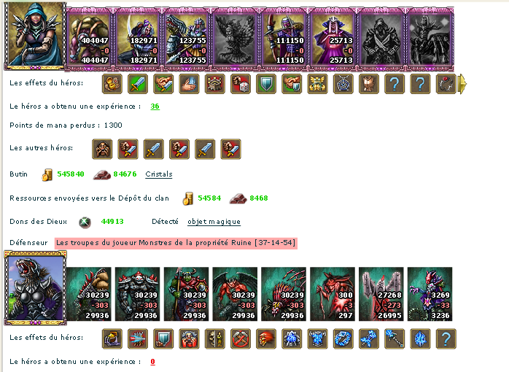The width and height of the screenshot is (509, 372).
Task: Click the defender experience value 0
Action: (x=152, y=361)
